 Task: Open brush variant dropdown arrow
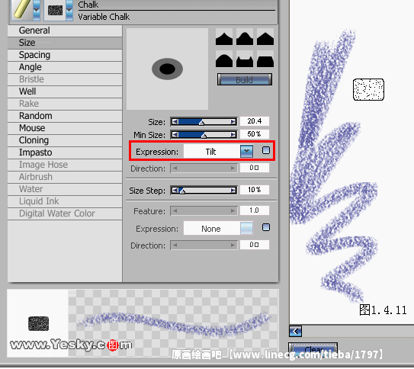coord(69,10)
